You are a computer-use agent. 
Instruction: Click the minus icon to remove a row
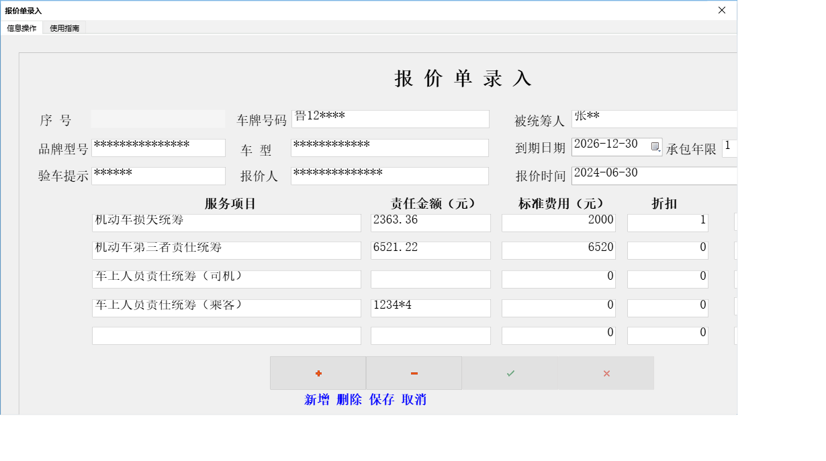coord(414,372)
